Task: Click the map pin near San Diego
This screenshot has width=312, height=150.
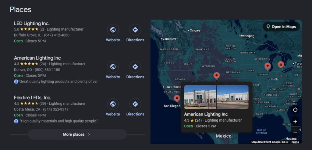Action: tap(177, 99)
